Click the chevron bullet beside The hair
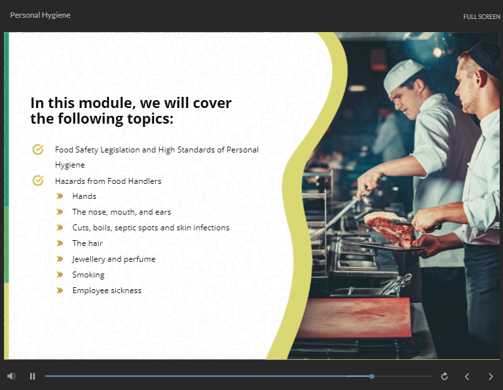Image resolution: width=503 pixels, height=390 pixels. point(60,243)
